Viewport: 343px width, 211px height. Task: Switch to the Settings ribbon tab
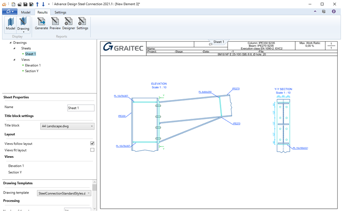click(x=60, y=12)
